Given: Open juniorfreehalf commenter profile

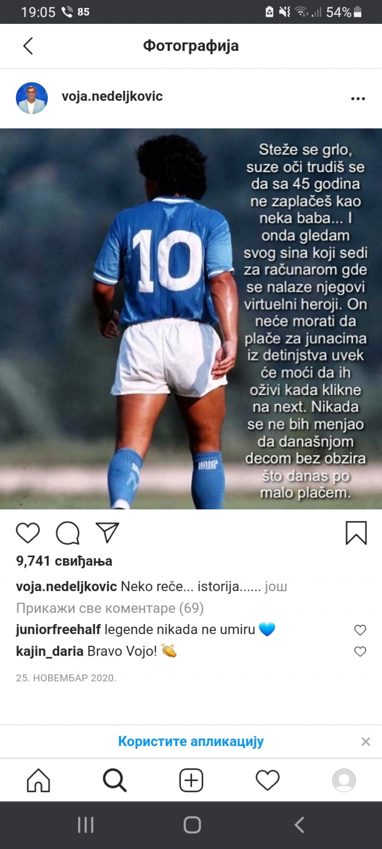Looking at the screenshot, I should point(59,630).
